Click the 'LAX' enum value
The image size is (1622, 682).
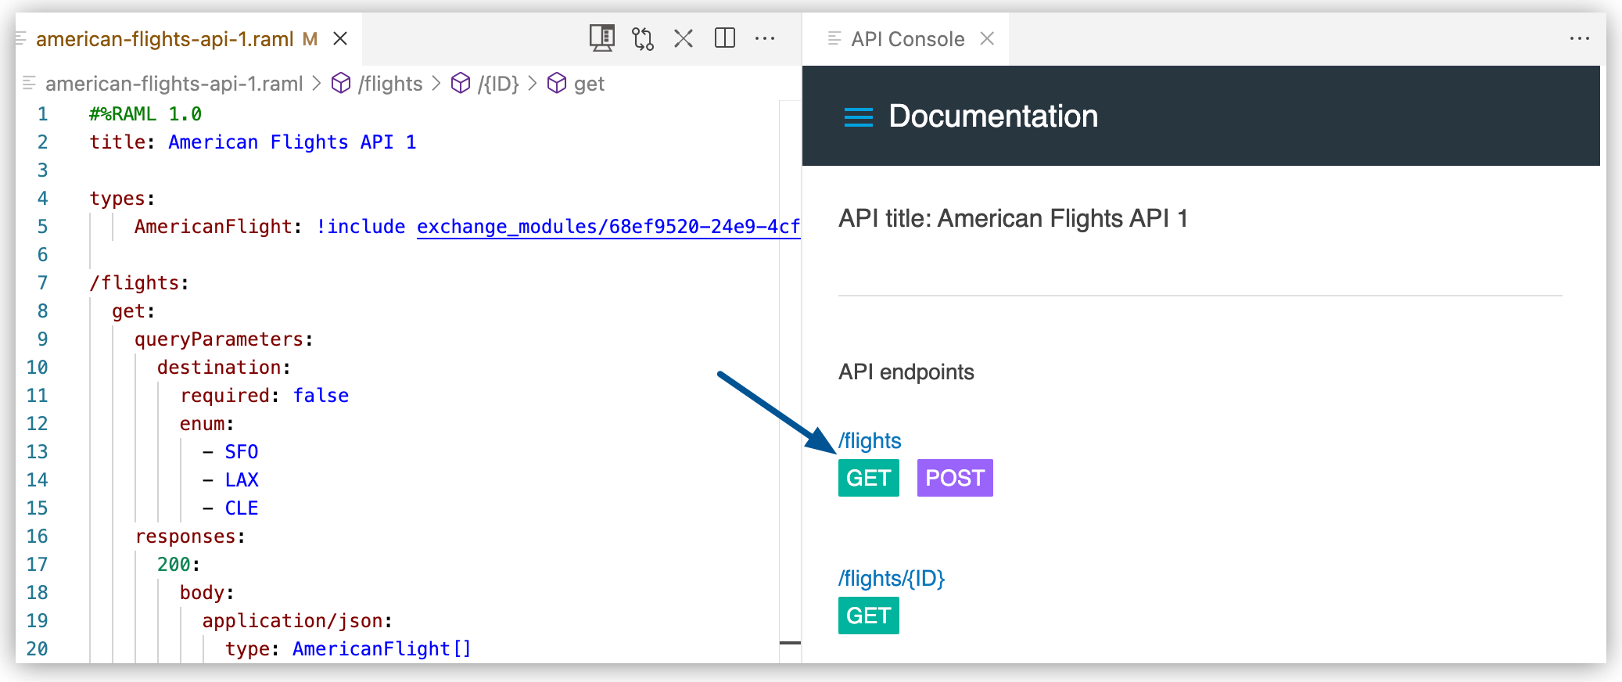point(242,480)
